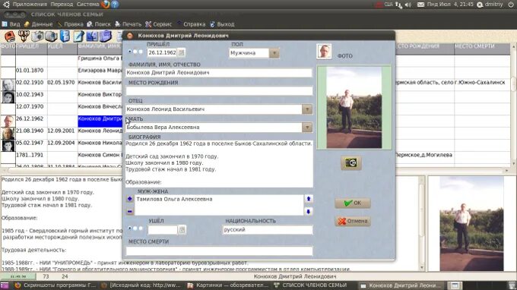This screenshot has width=517, height=290.
Task: Select second ПРИШЁЛ date precision radio button
Action: (x=135, y=52)
